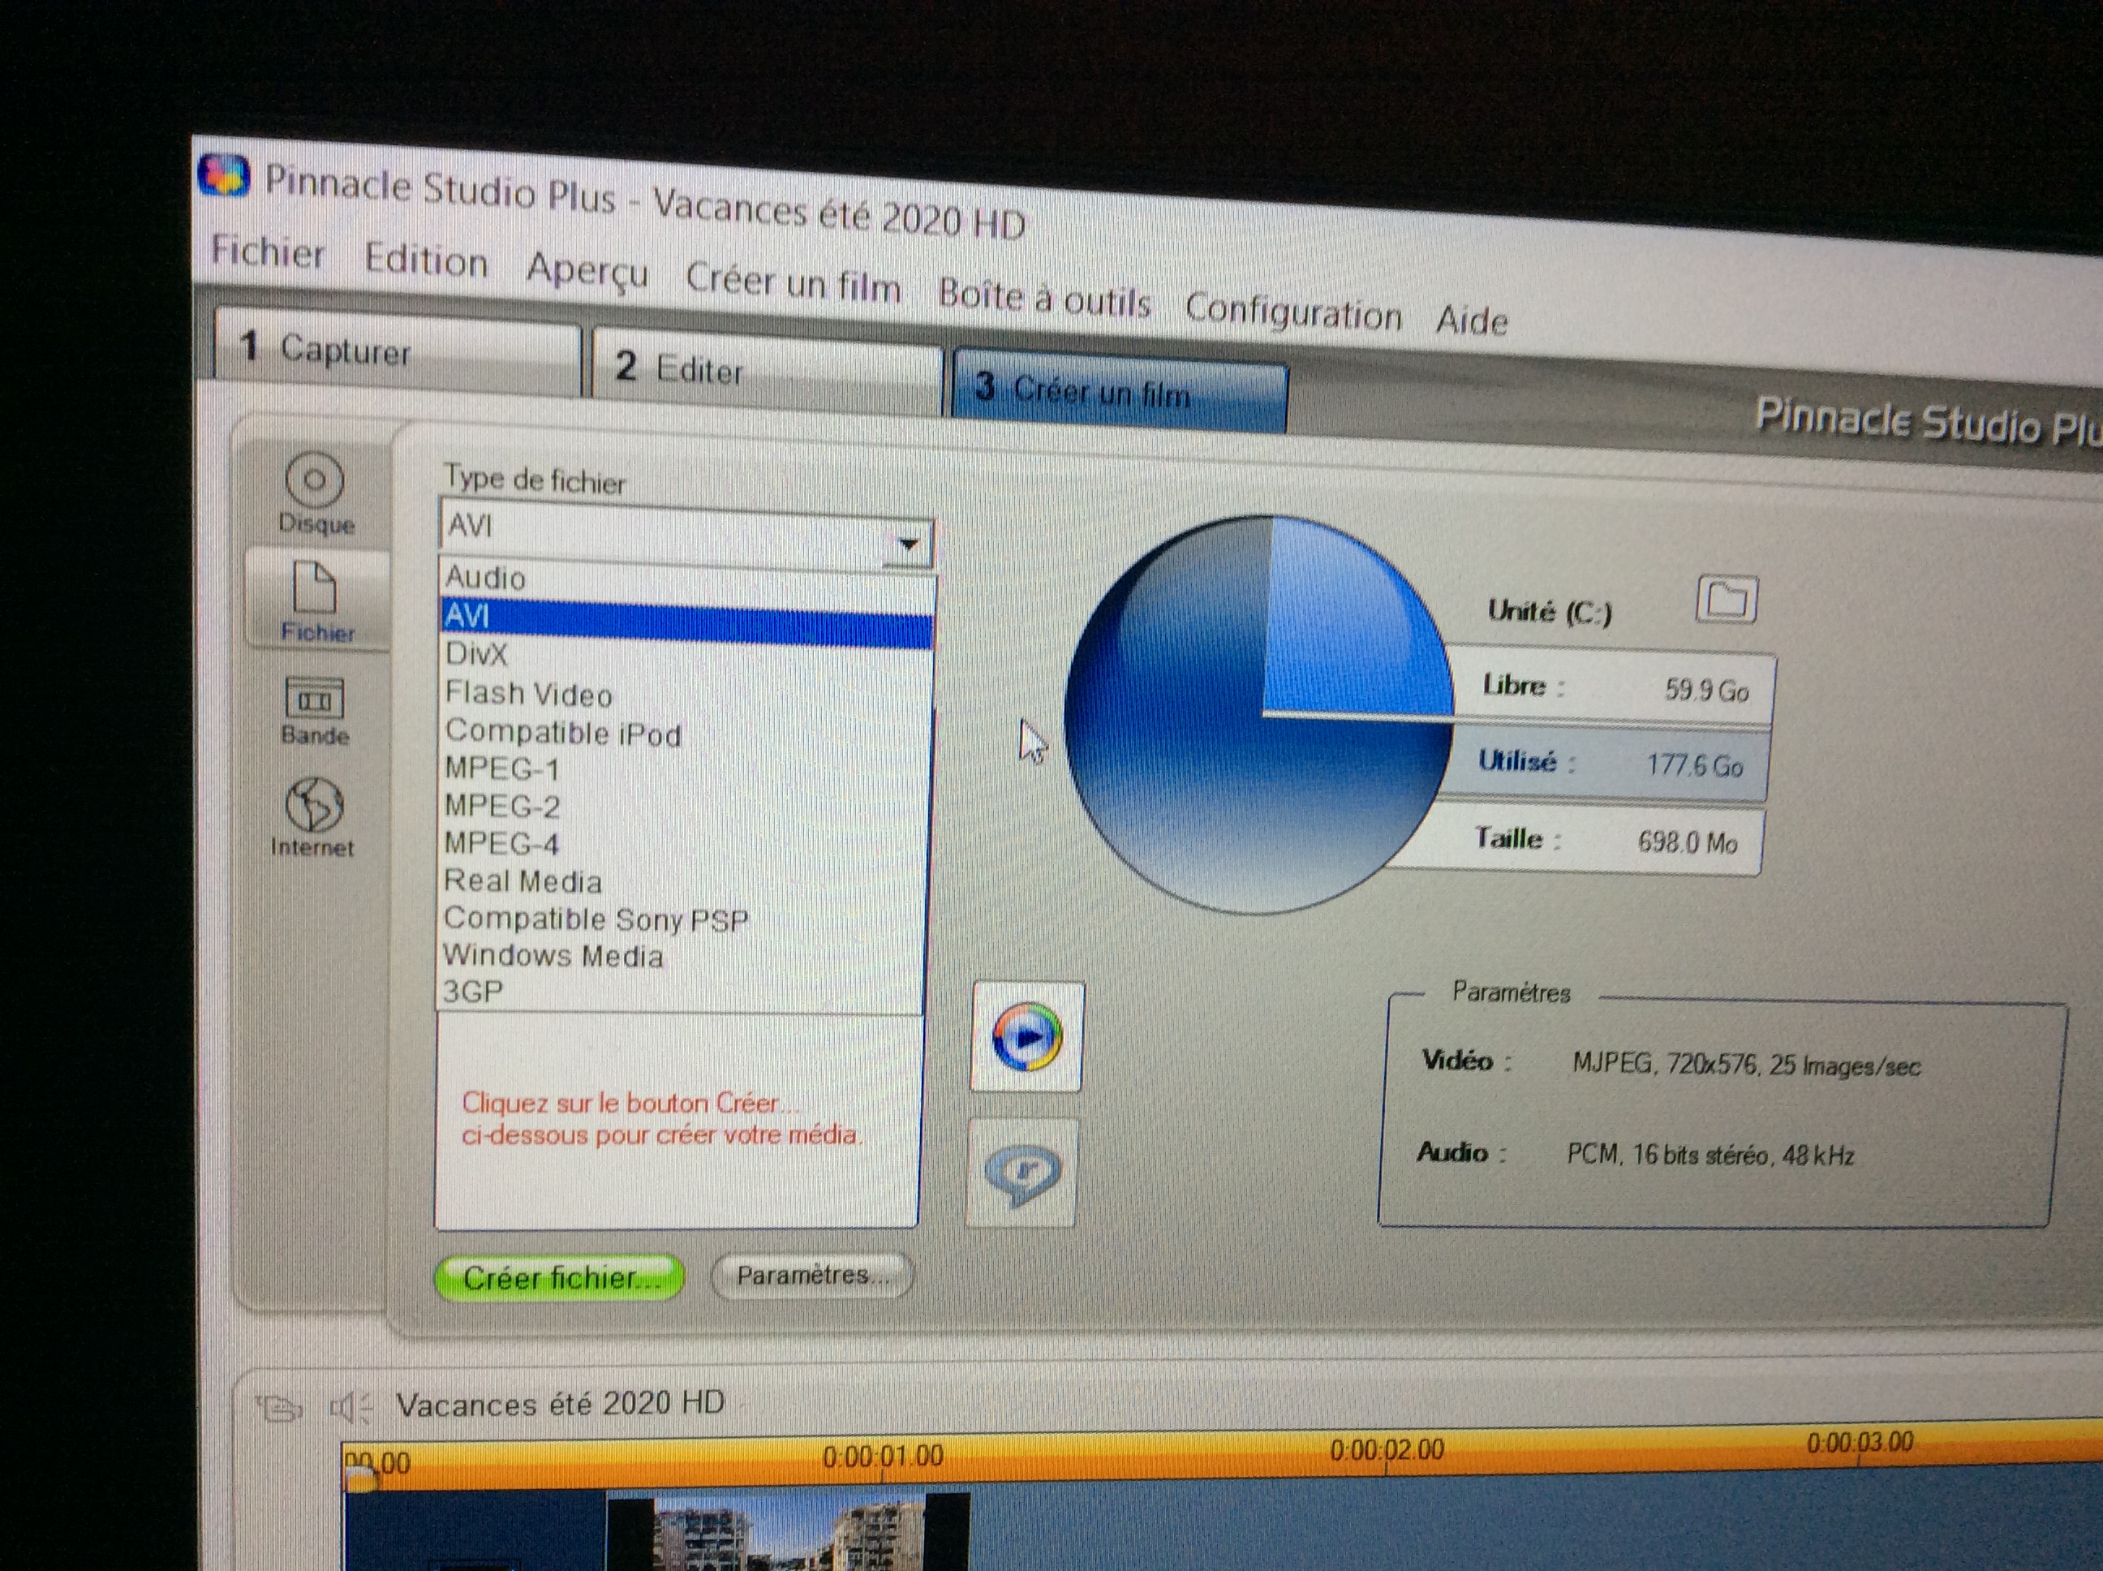Click the Libre 59.9 Go value
The image size is (2103, 1571).
pos(1706,691)
